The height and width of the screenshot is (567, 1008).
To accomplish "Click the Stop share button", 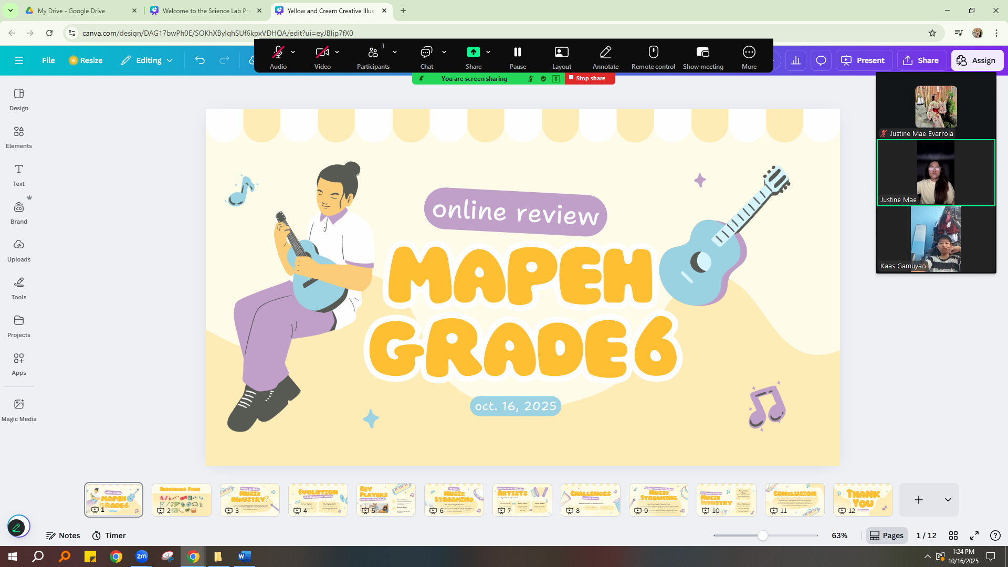I will click(x=590, y=78).
